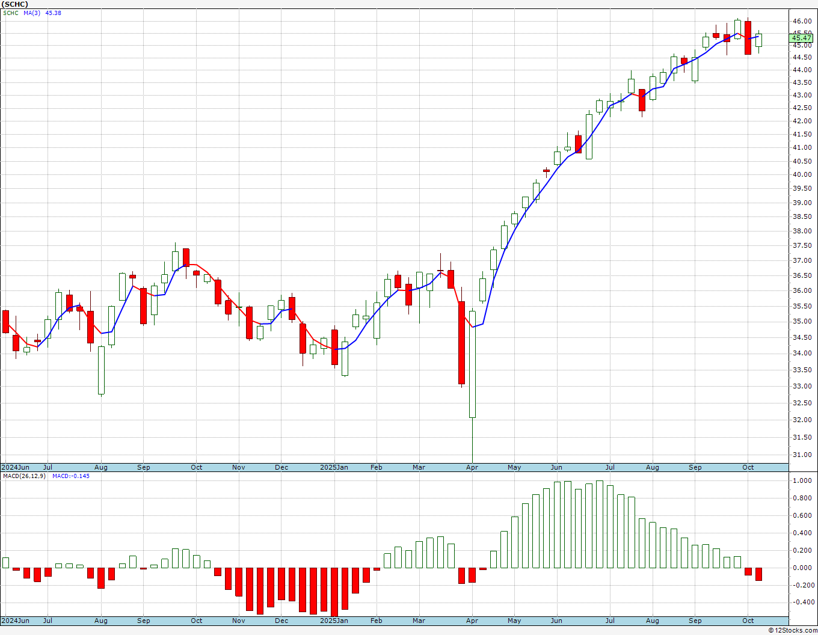Click the MA(3) indicator label

click(32, 13)
